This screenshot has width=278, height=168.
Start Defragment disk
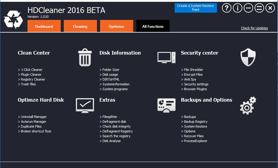click(x=113, y=122)
